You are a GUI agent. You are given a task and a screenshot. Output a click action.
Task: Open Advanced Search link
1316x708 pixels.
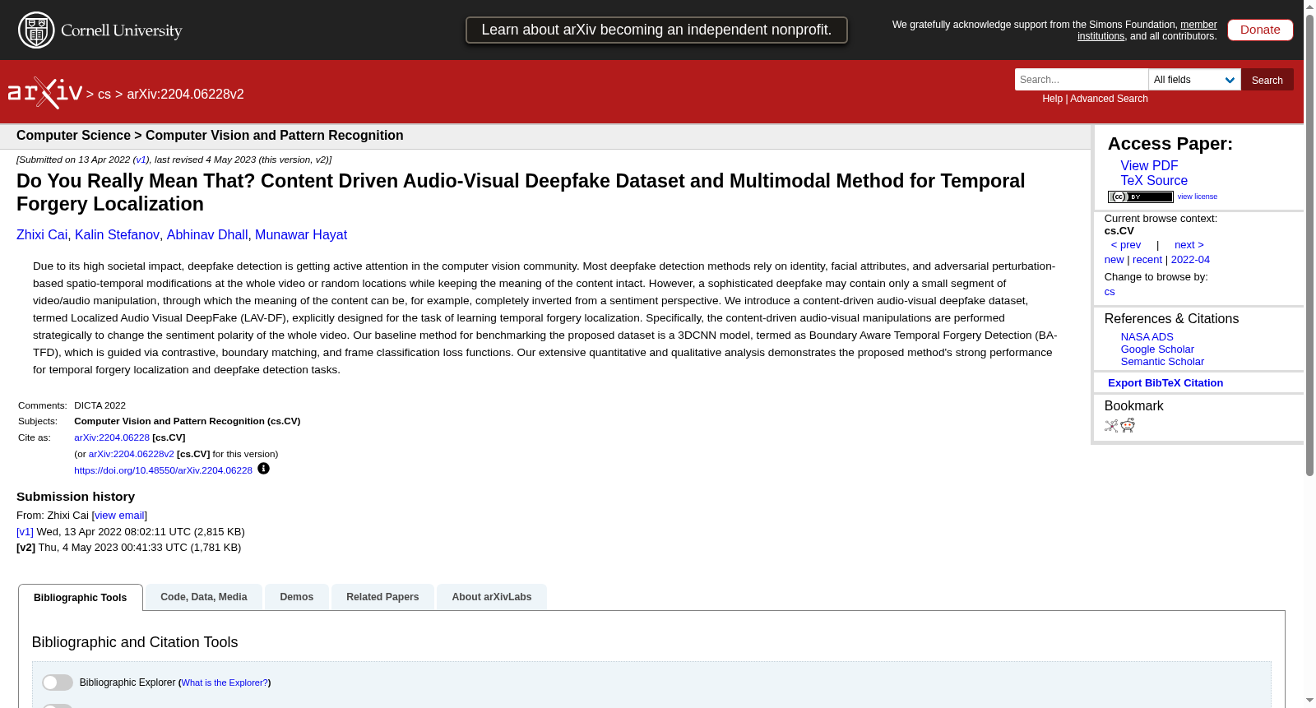click(x=1109, y=99)
